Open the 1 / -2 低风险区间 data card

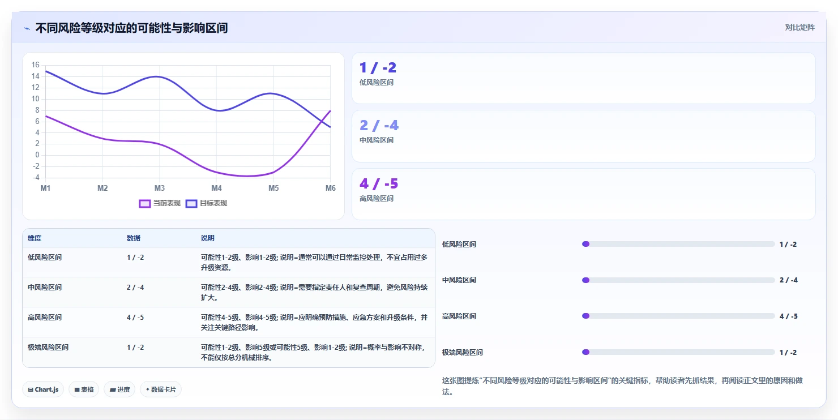point(584,78)
